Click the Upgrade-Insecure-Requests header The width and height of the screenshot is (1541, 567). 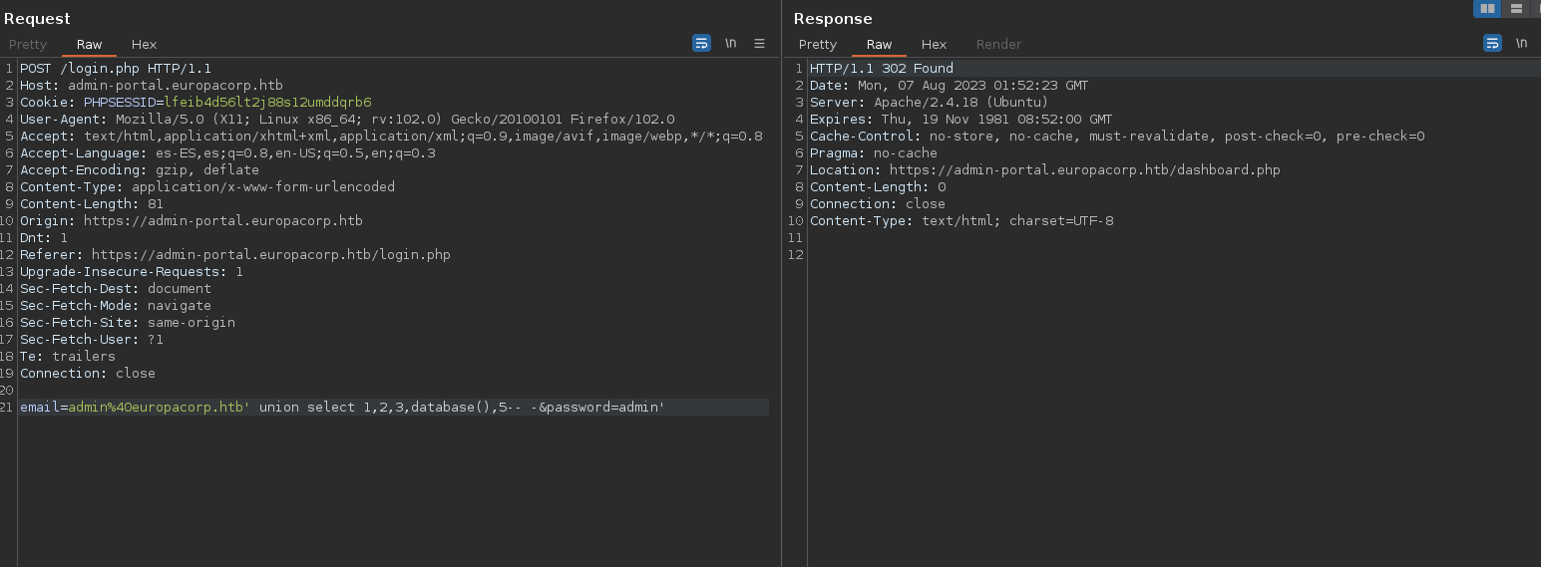[132, 271]
